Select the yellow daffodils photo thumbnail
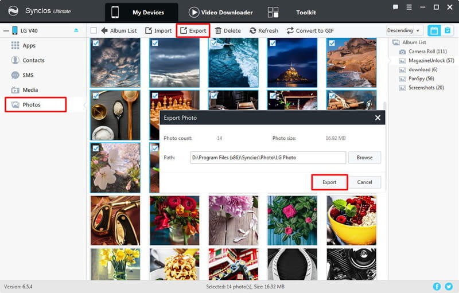 [x=115, y=264]
